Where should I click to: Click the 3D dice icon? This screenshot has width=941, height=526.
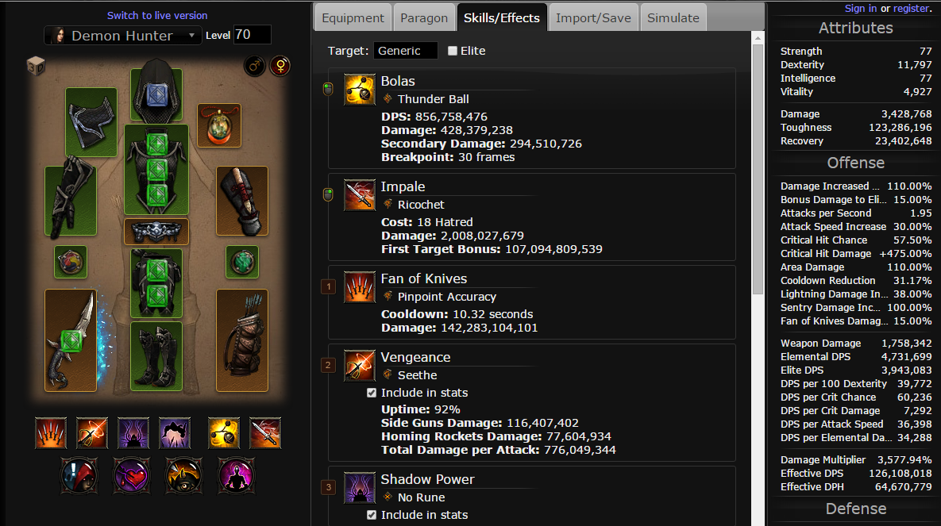pyautogui.click(x=36, y=66)
